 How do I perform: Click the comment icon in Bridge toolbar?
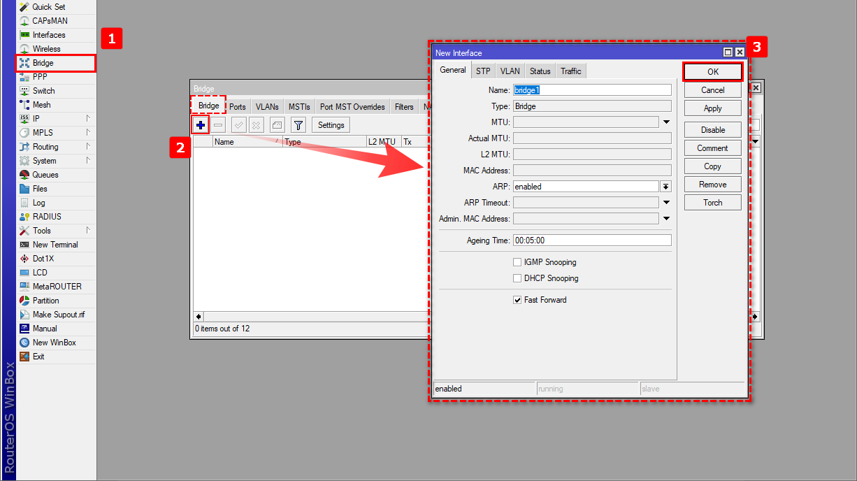pos(277,125)
